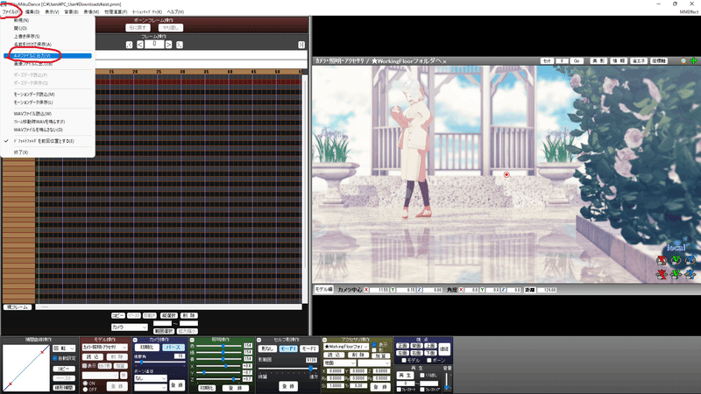Click the MMEffect menu at top right

(689, 11)
